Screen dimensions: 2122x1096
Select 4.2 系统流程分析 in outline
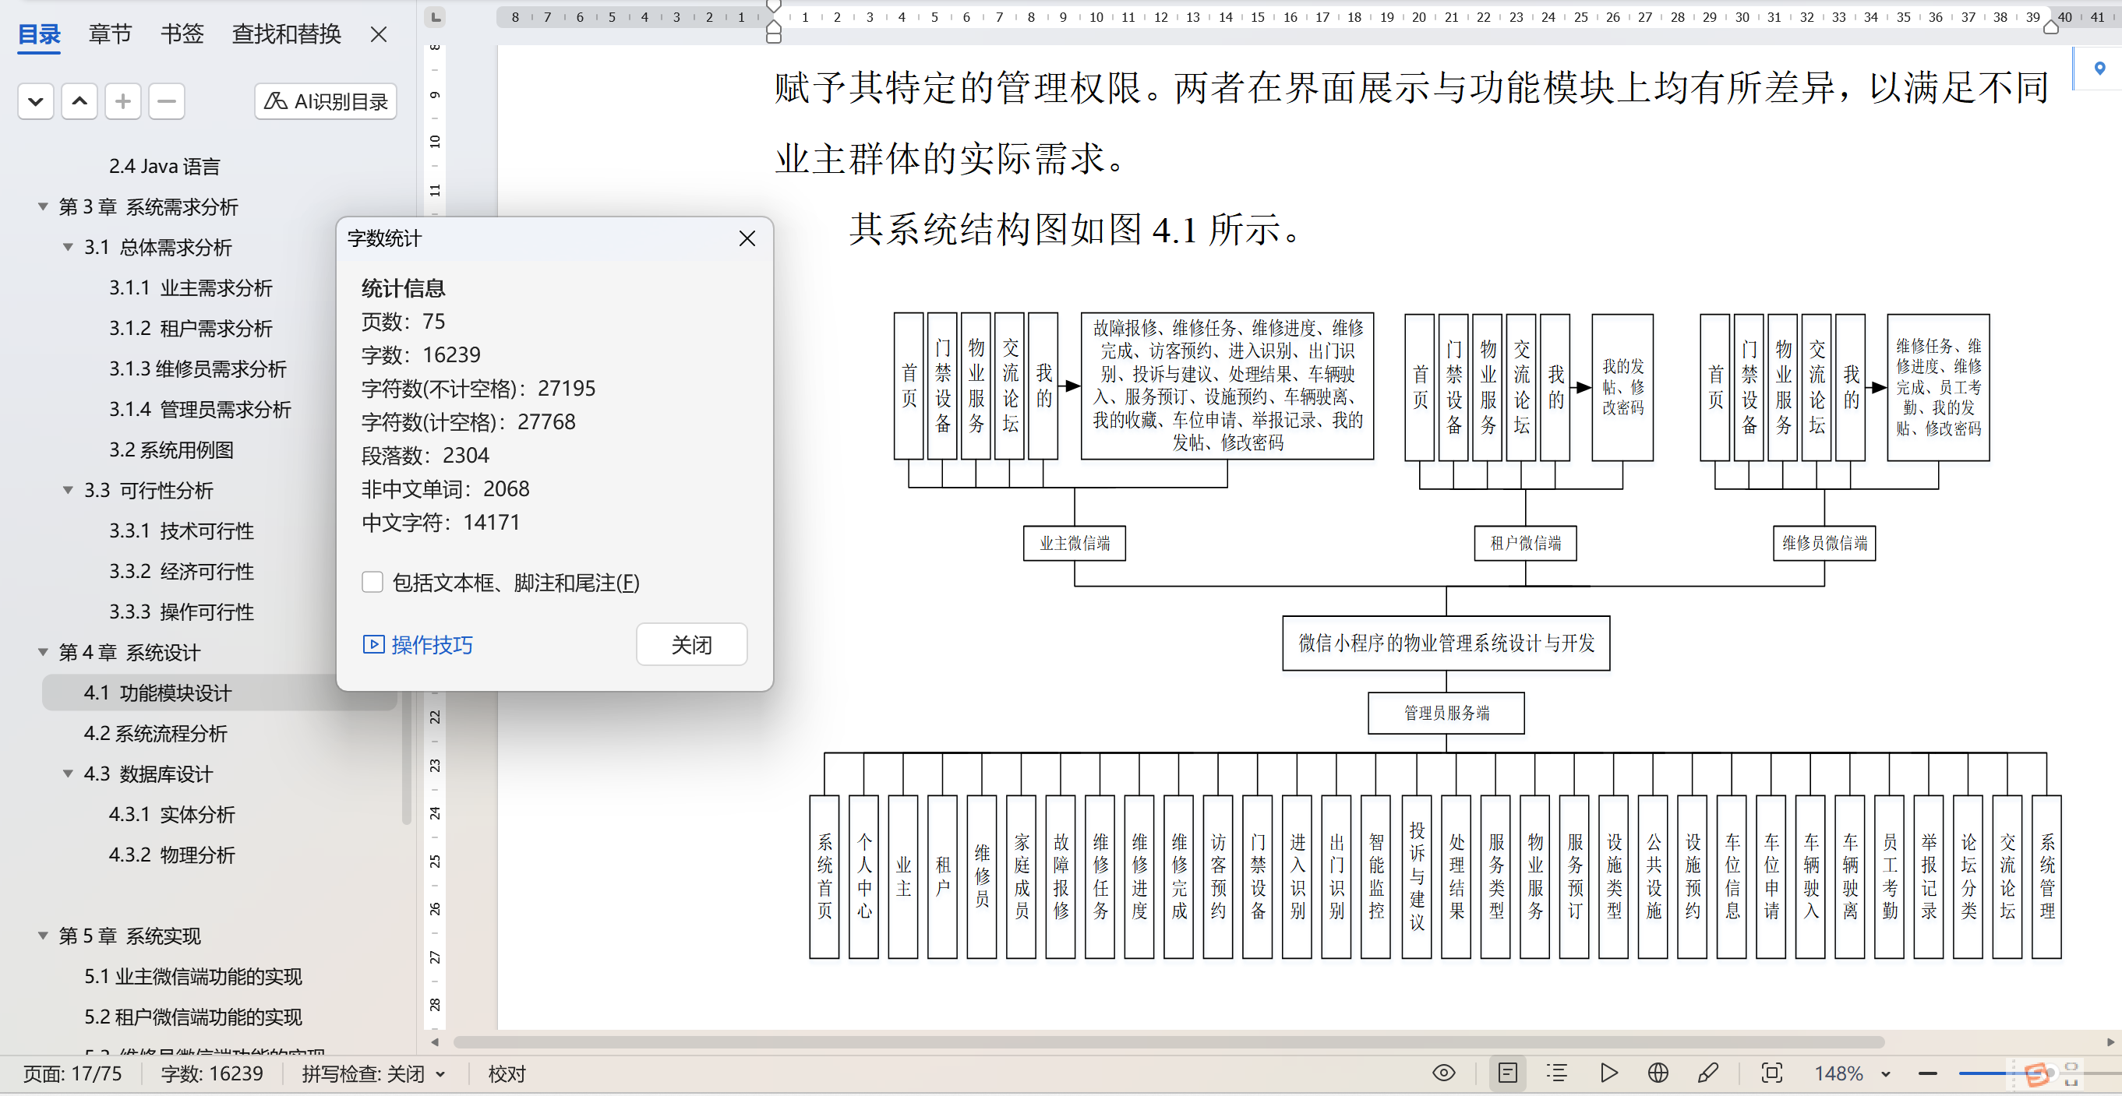(x=155, y=733)
